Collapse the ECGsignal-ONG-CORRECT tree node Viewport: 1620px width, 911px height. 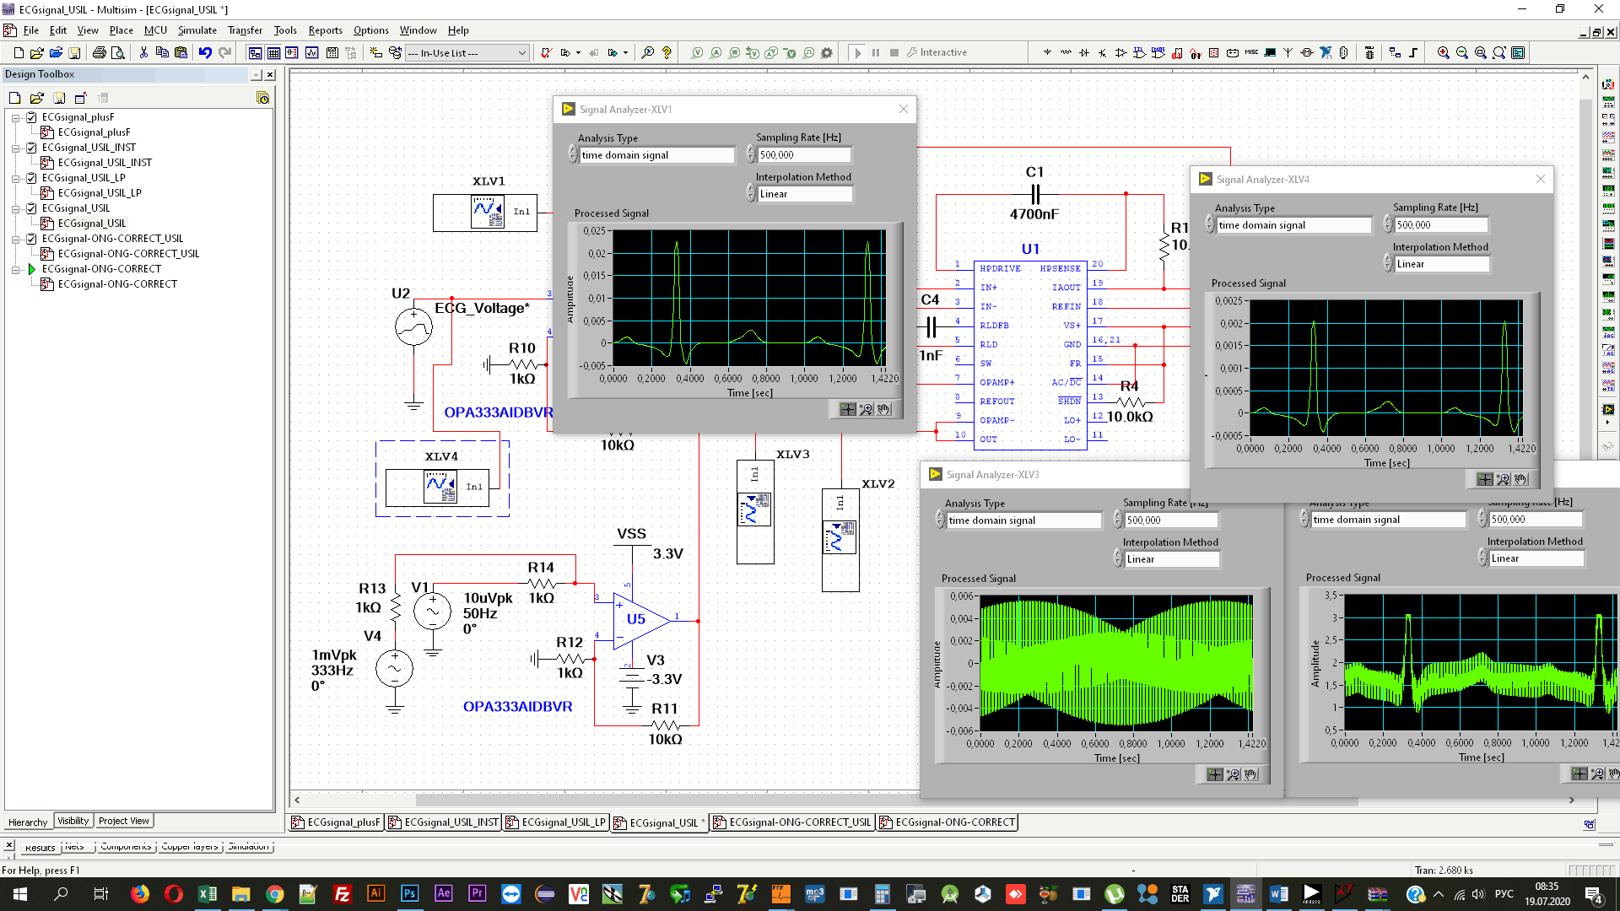click(15, 269)
